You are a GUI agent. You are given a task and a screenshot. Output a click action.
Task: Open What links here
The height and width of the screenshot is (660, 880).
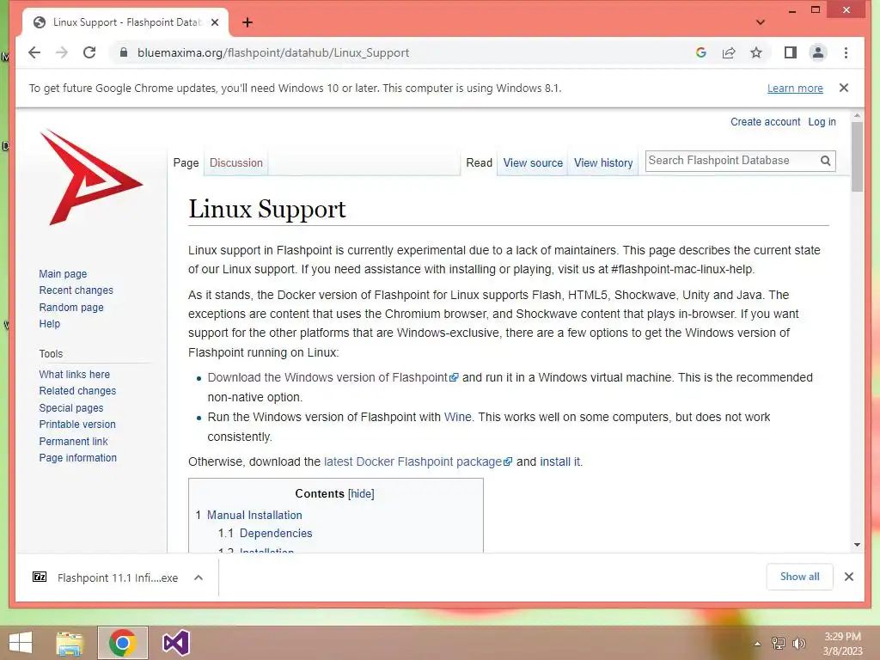click(x=74, y=375)
